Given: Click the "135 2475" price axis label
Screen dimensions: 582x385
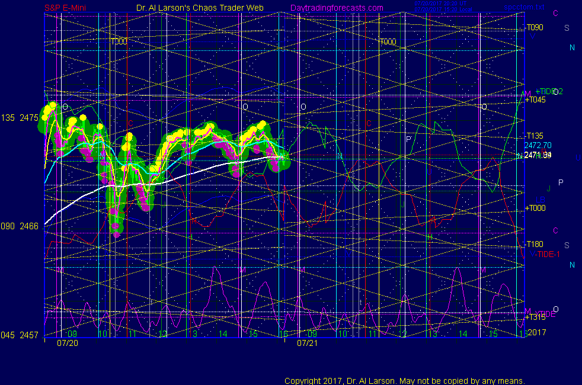Looking at the screenshot, I should [x=20, y=118].
